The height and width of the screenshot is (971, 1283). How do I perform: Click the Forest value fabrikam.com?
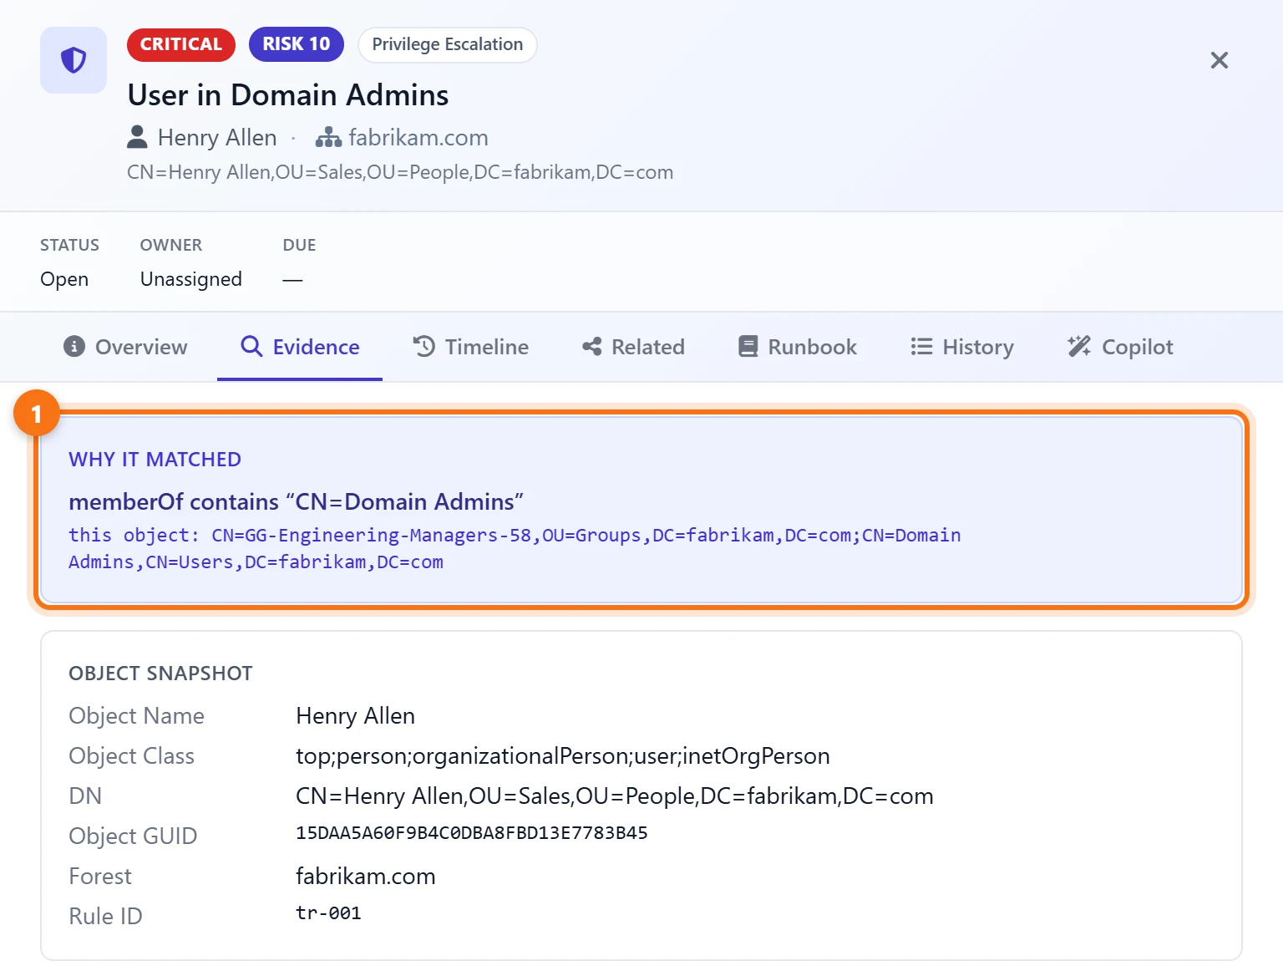pyautogui.click(x=366, y=877)
